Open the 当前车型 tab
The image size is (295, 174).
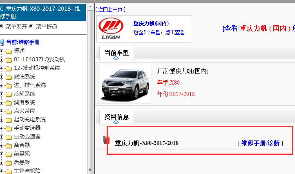point(116,54)
